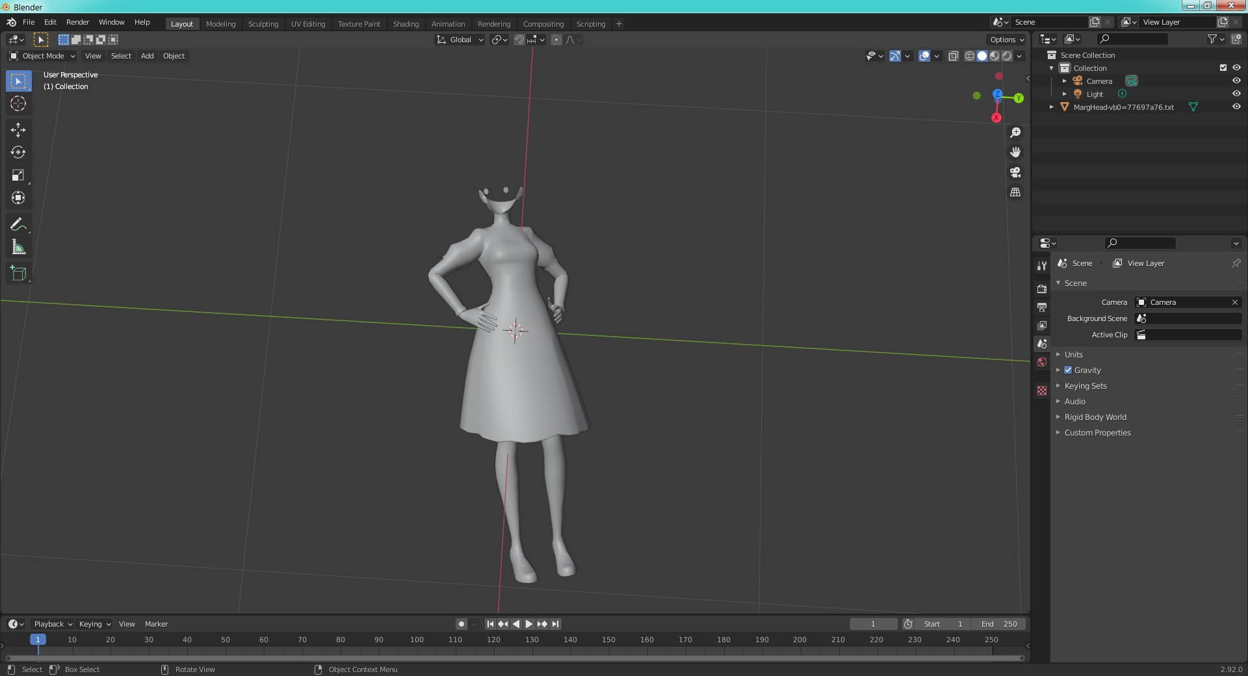Select the Transform tool
The image size is (1248, 676).
18,198
